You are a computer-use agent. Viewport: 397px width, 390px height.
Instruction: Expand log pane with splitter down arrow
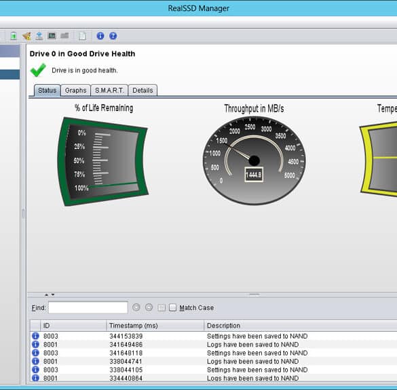pos(53,295)
